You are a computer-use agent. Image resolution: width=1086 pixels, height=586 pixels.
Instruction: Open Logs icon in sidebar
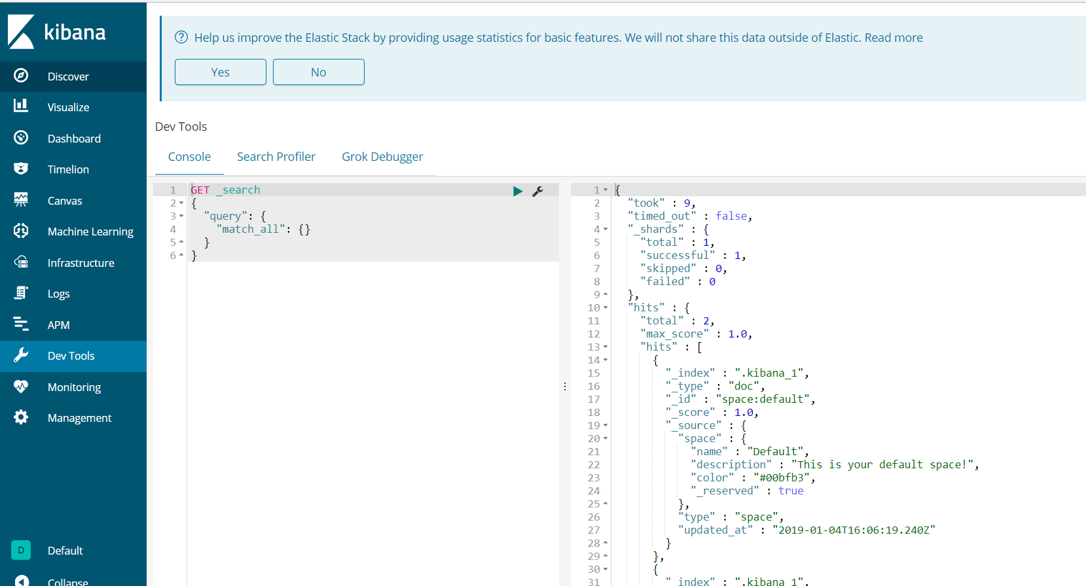click(x=21, y=293)
